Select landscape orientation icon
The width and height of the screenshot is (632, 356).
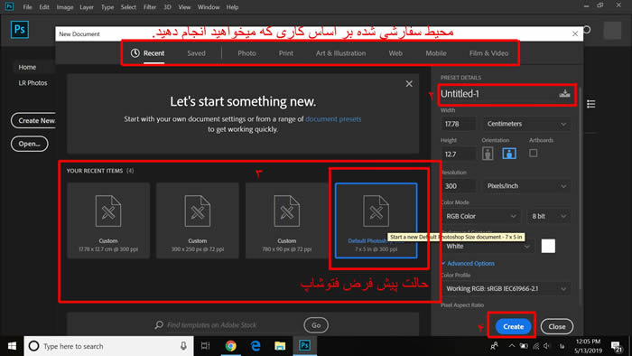click(x=509, y=154)
